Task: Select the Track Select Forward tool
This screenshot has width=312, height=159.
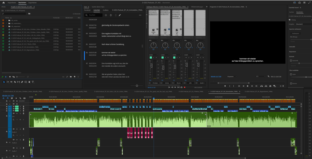Action: click(8, 82)
